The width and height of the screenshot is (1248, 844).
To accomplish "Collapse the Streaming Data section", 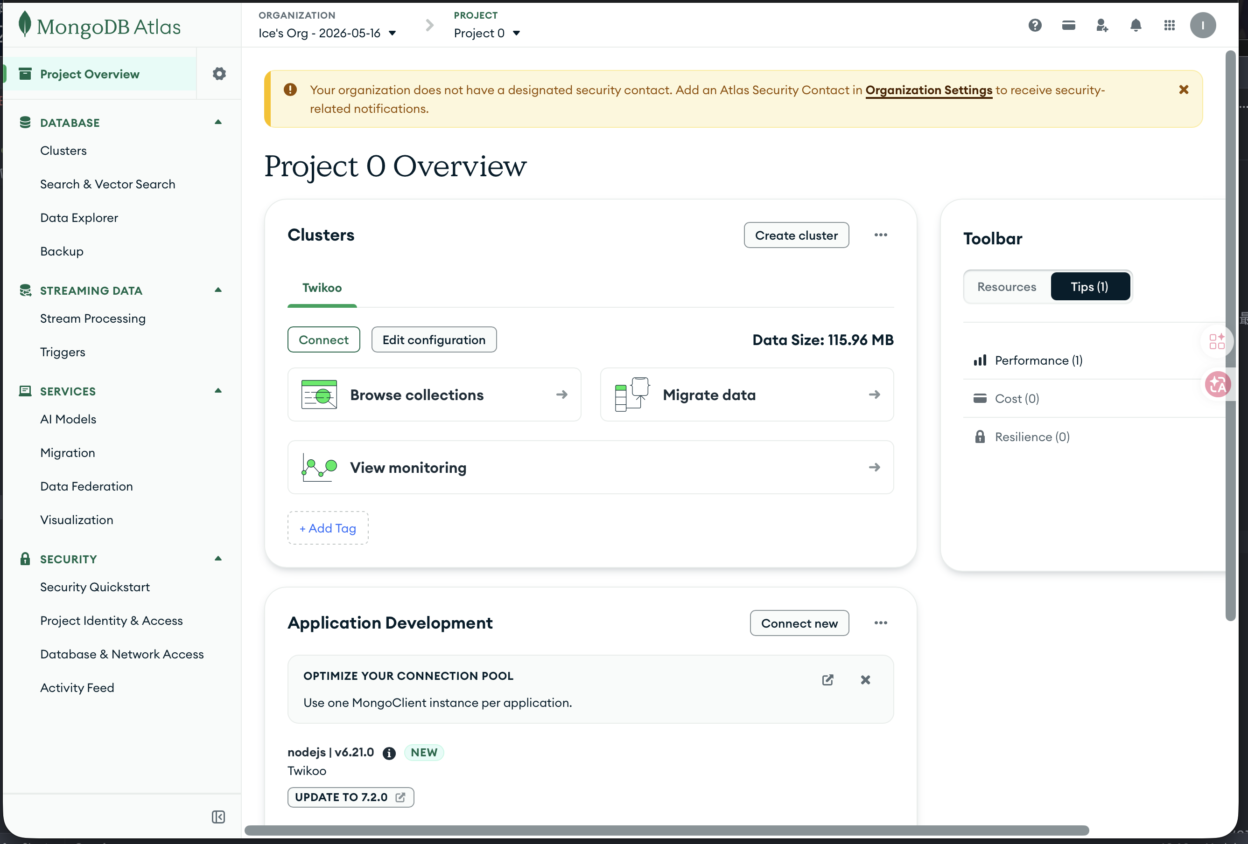I will (218, 291).
